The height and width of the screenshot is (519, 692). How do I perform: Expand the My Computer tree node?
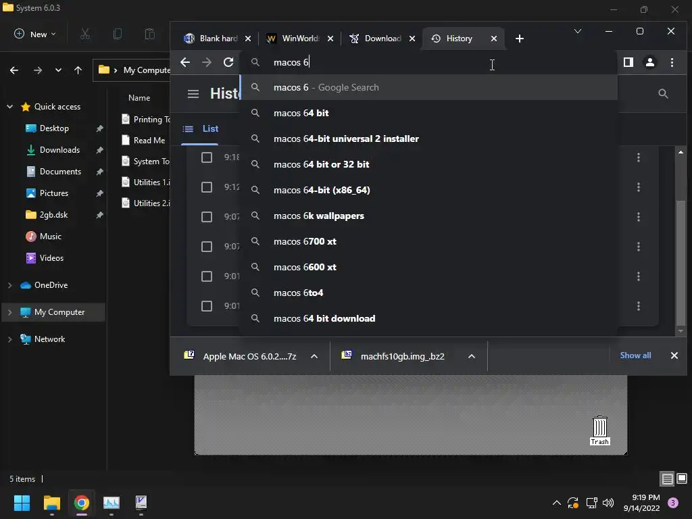[9, 312]
